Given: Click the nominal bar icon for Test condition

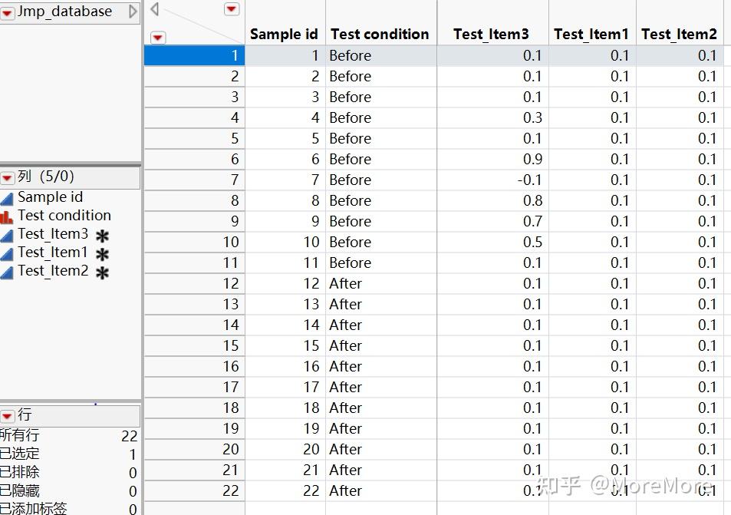Looking at the screenshot, I should tap(7, 216).
